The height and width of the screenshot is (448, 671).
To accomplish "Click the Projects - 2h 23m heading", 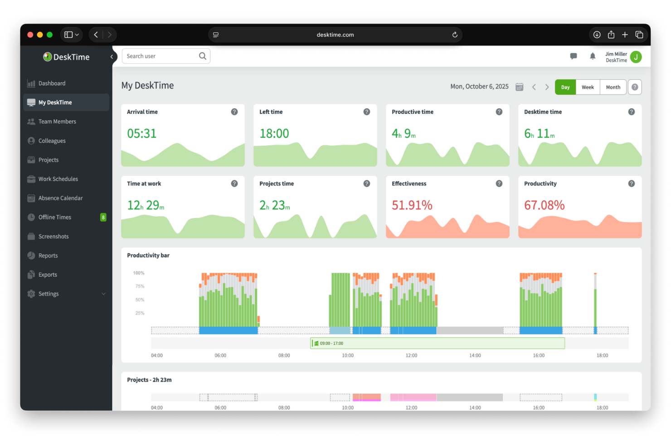I will pos(149,380).
